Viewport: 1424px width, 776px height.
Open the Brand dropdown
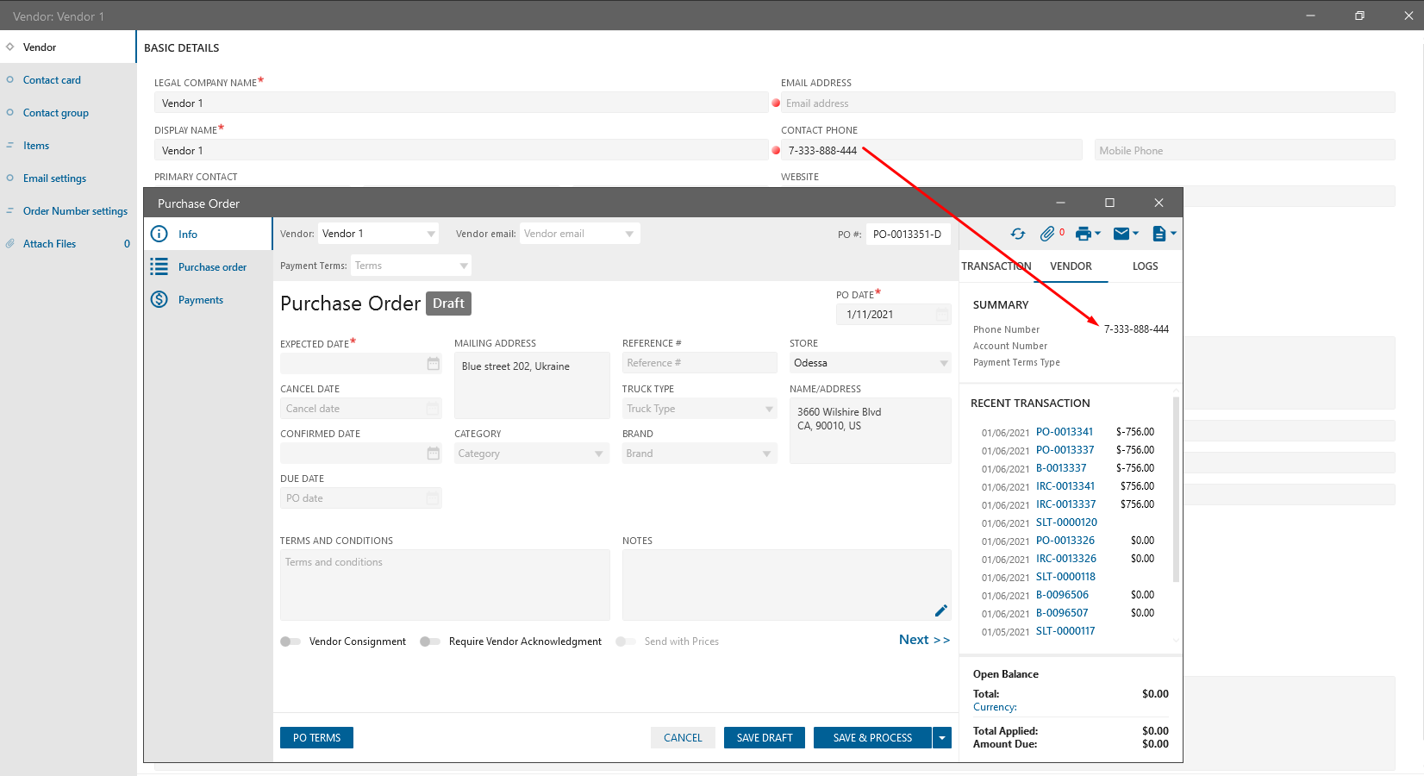pyautogui.click(x=767, y=454)
